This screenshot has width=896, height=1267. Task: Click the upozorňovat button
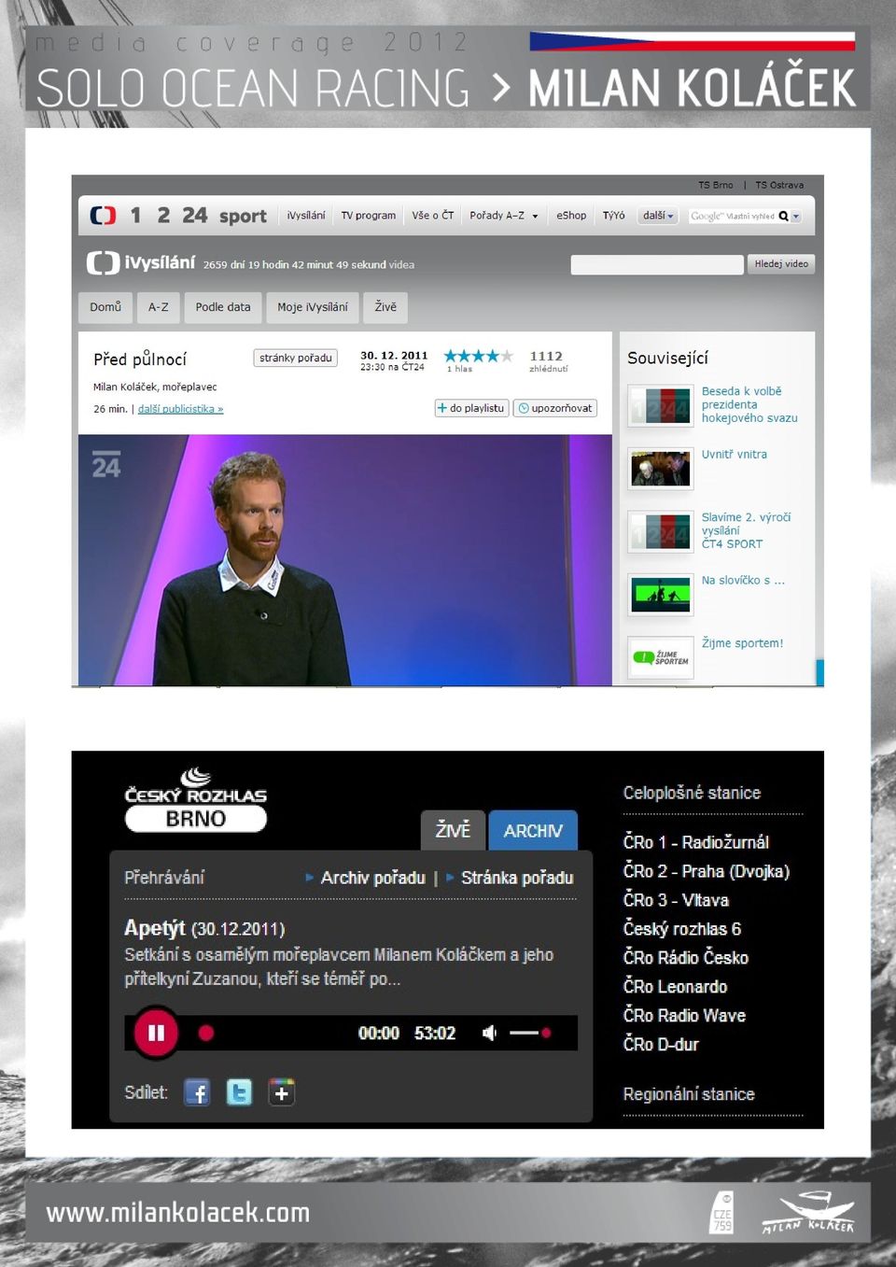pos(555,408)
